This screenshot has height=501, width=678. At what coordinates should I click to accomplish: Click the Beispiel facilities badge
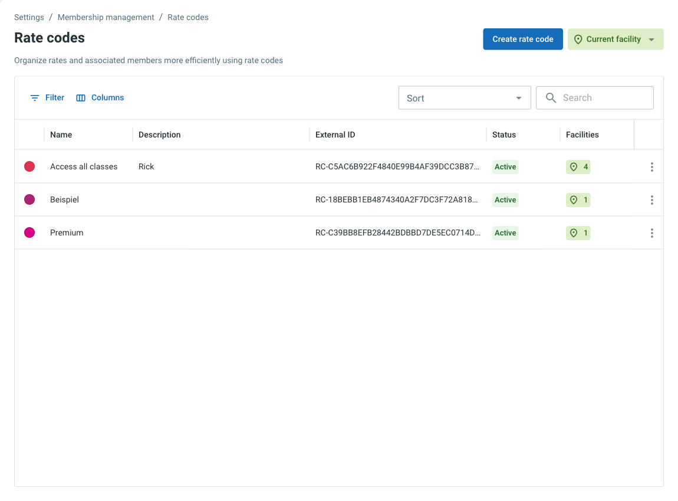click(578, 200)
